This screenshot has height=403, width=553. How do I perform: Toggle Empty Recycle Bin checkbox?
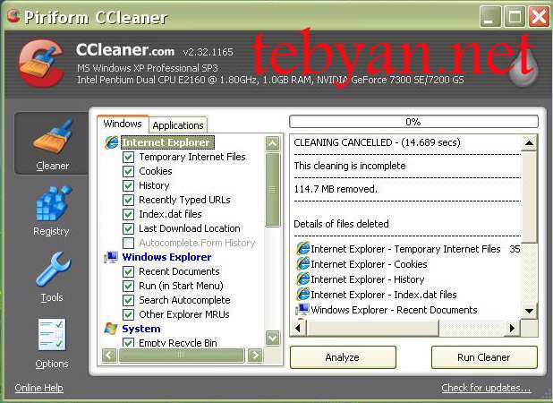pyautogui.click(x=128, y=342)
